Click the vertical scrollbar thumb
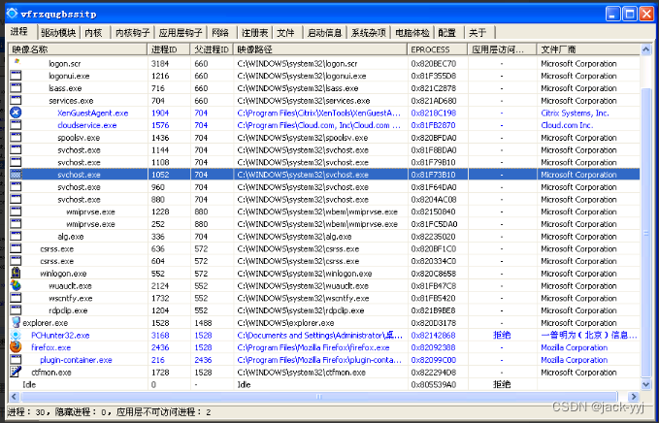This screenshot has width=659, height=423. 646,232
